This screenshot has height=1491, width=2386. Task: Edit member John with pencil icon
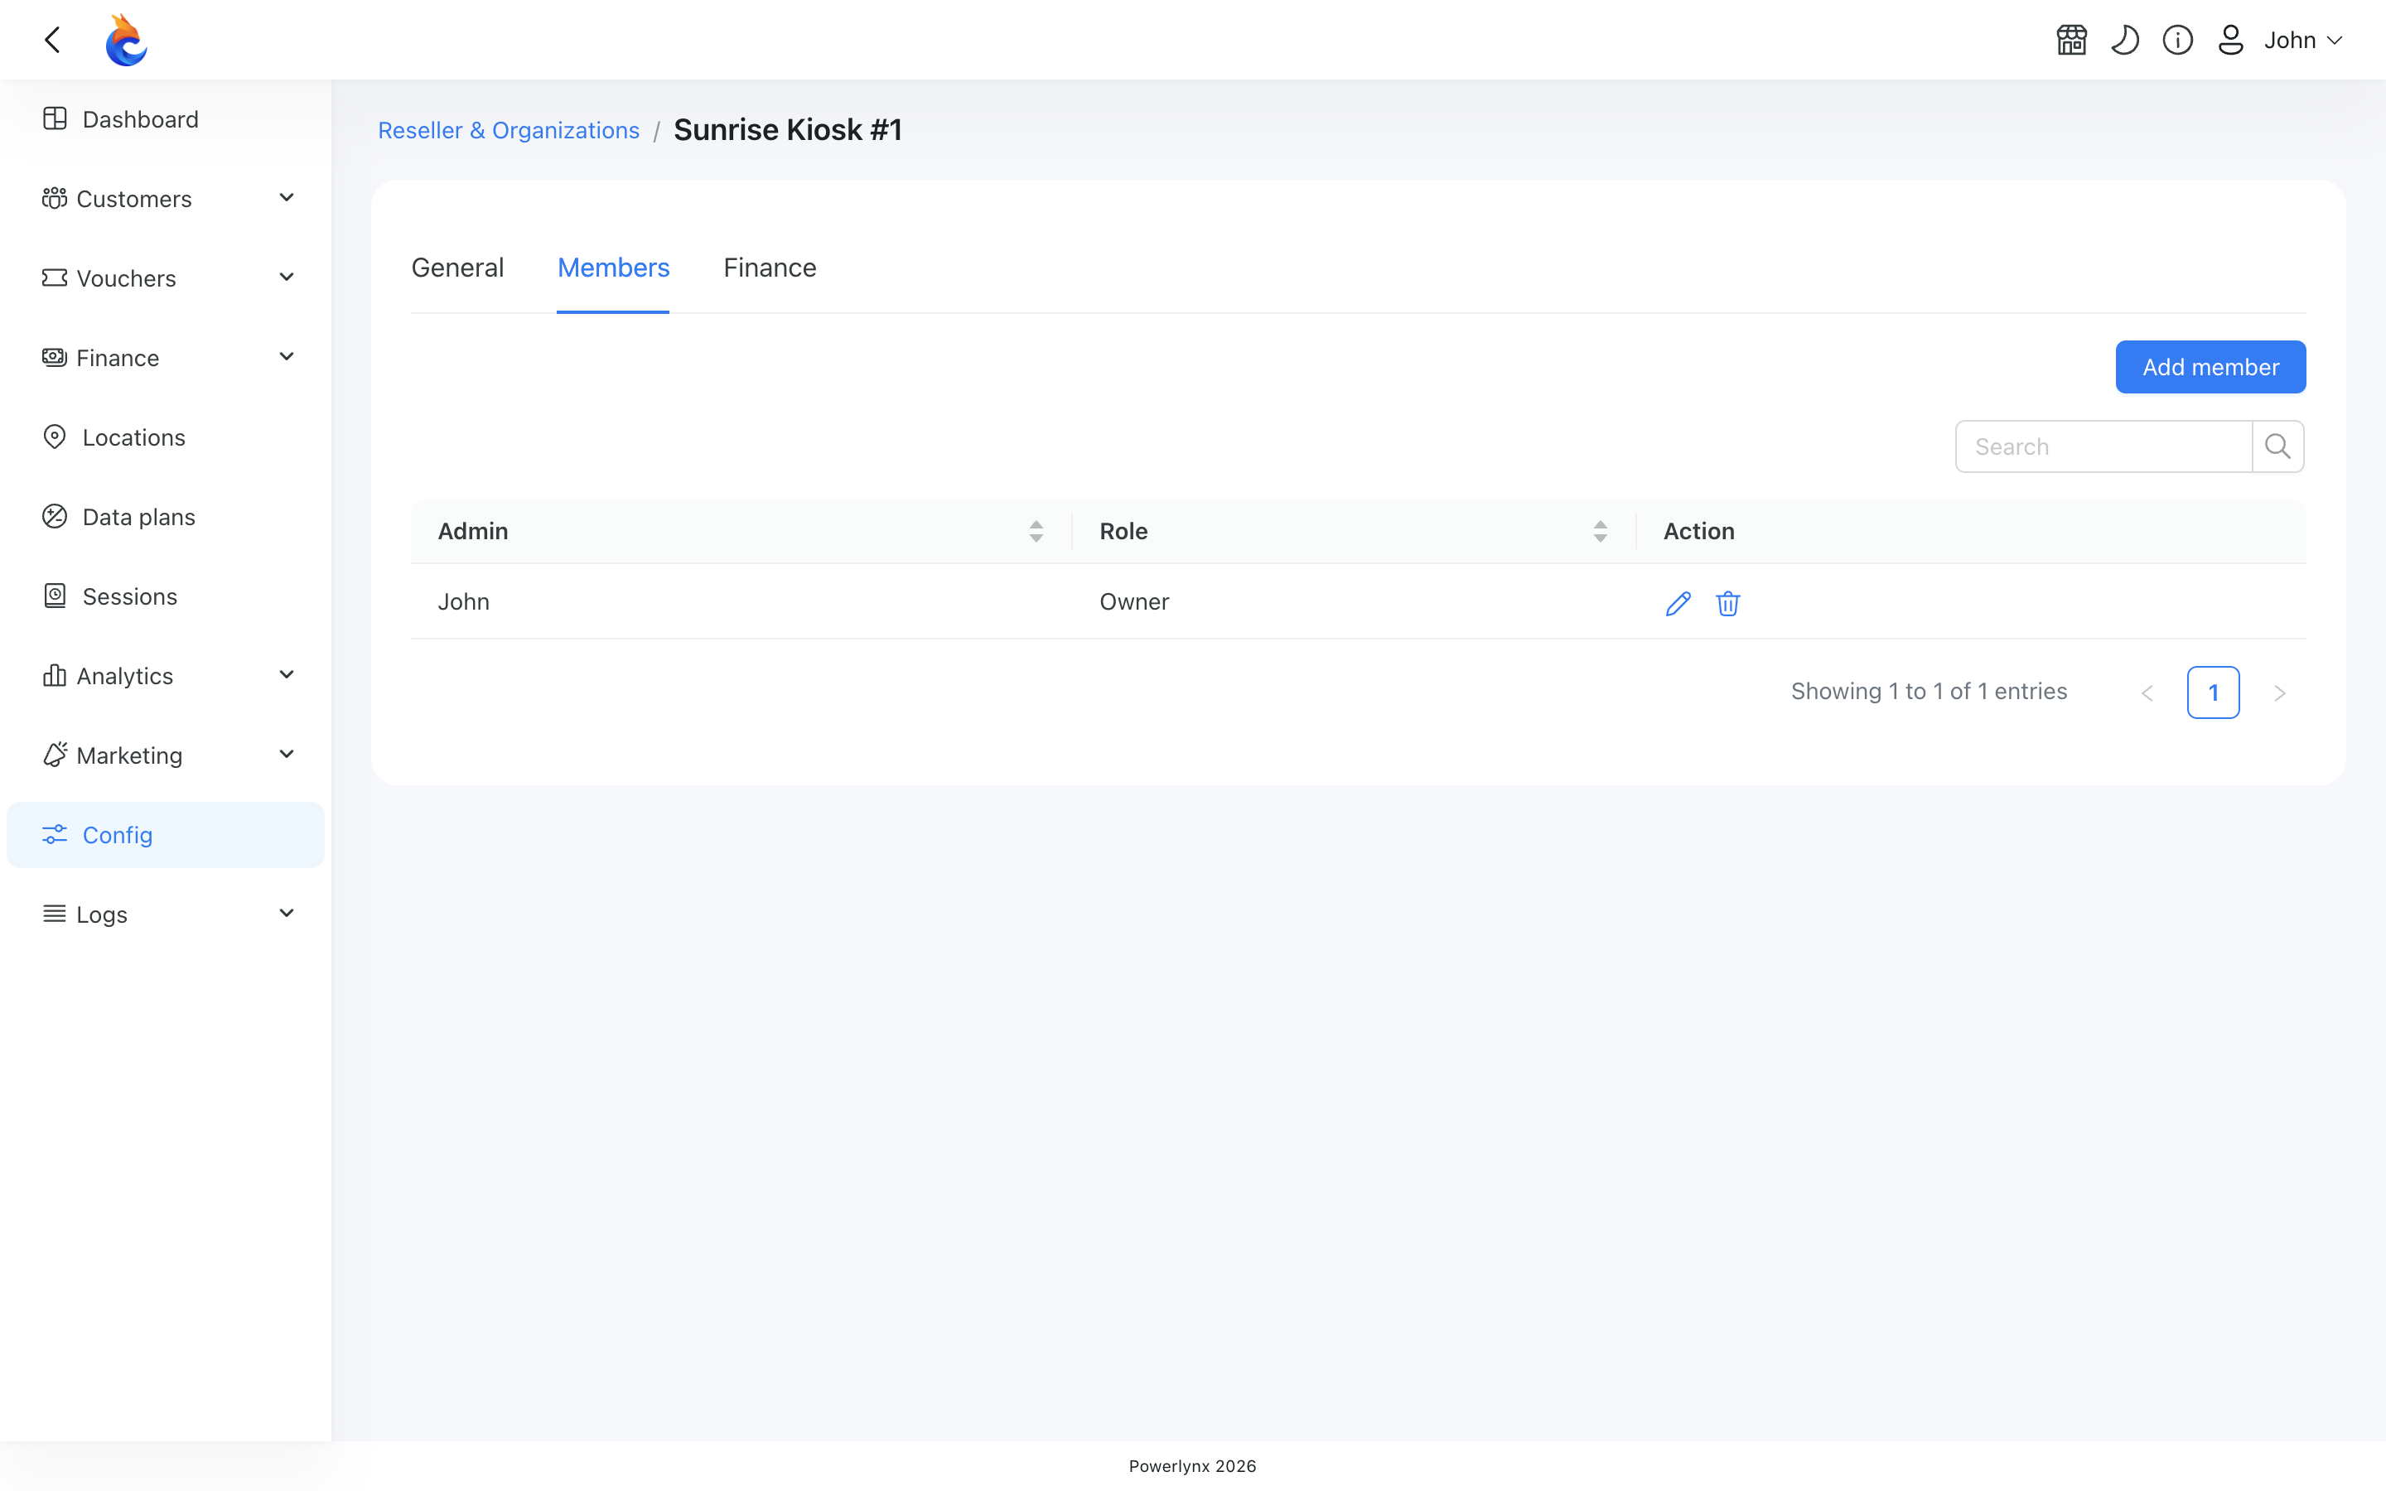tap(1678, 602)
